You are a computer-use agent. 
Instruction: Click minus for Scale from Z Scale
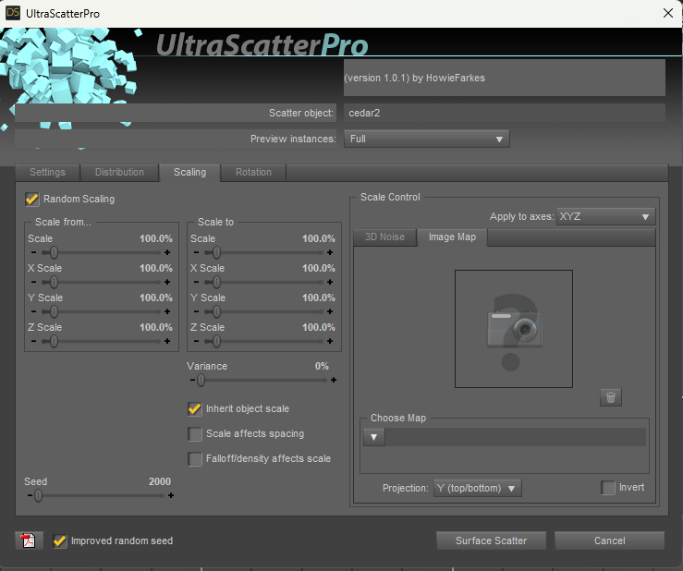tap(33, 341)
